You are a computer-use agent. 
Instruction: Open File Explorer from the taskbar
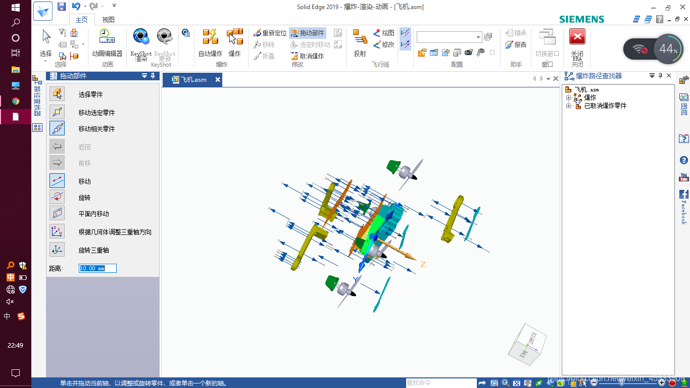[x=15, y=69]
